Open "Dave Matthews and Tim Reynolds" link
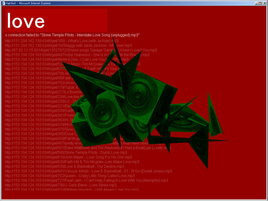This screenshot has width=268, height=201. [88, 148]
